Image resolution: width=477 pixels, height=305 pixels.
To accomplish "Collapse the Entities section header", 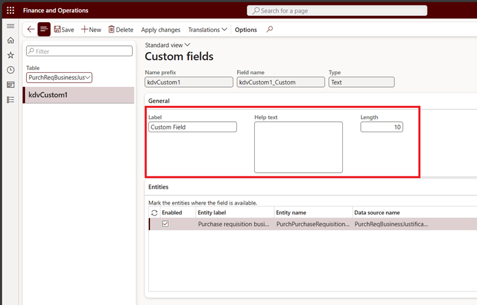I will [x=158, y=187].
